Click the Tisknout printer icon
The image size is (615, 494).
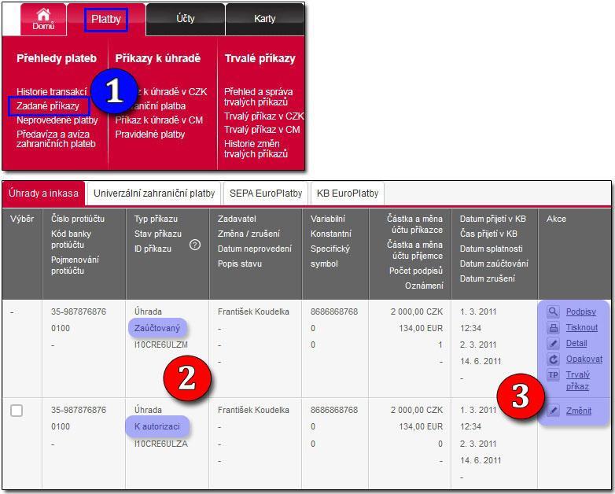(x=553, y=327)
